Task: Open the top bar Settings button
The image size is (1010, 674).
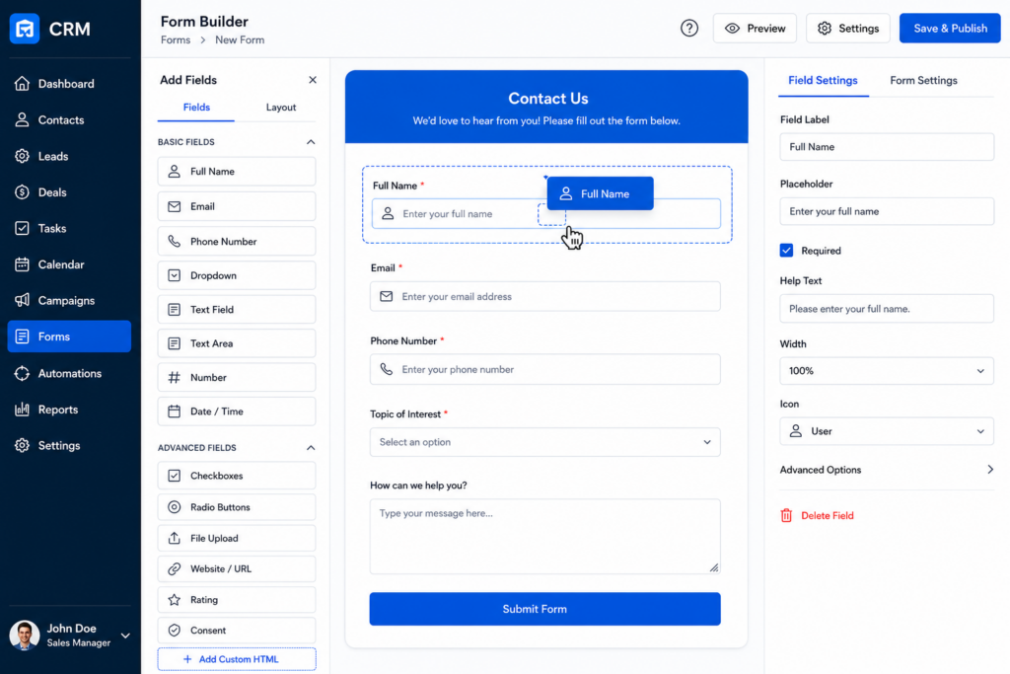Action: tap(847, 29)
